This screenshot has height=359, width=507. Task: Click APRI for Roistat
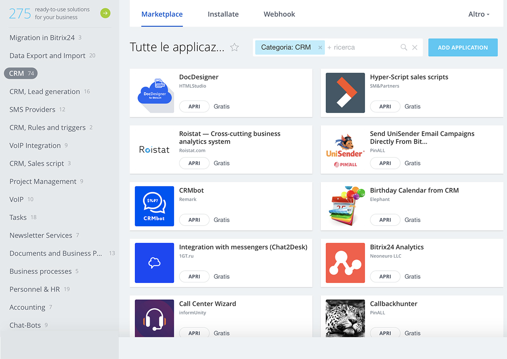tap(194, 163)
